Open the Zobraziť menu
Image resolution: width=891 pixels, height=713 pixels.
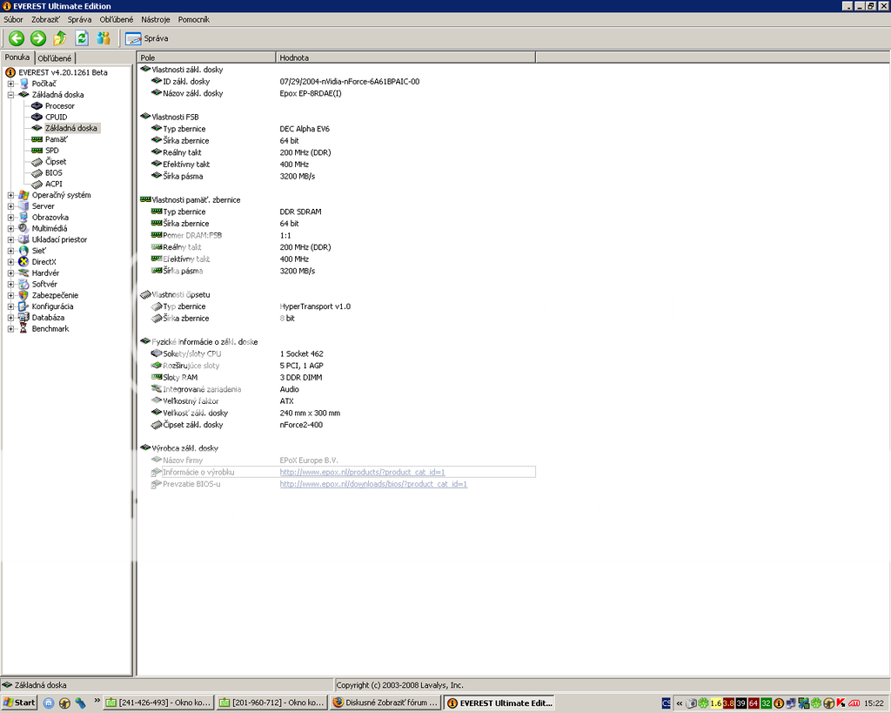45,19
